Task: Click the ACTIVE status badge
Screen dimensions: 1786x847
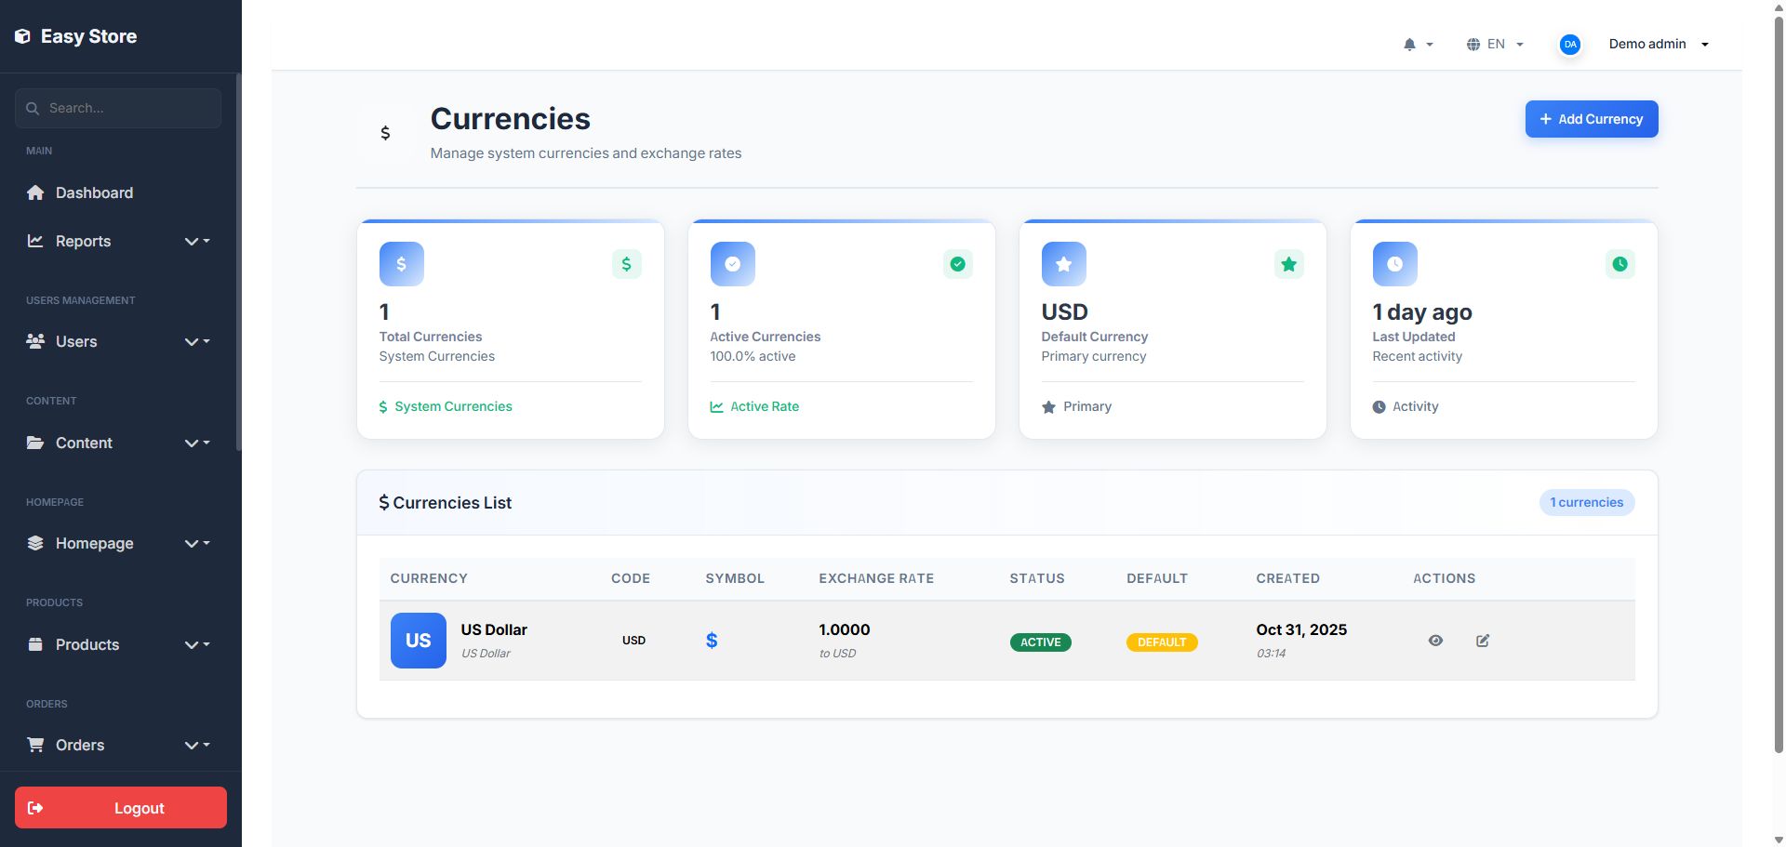Action: [1040, 642]
